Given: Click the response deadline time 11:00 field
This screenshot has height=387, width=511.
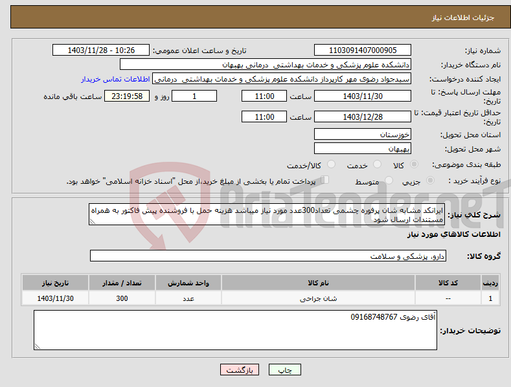Looking at the screenshot, I should click(264, 96).
